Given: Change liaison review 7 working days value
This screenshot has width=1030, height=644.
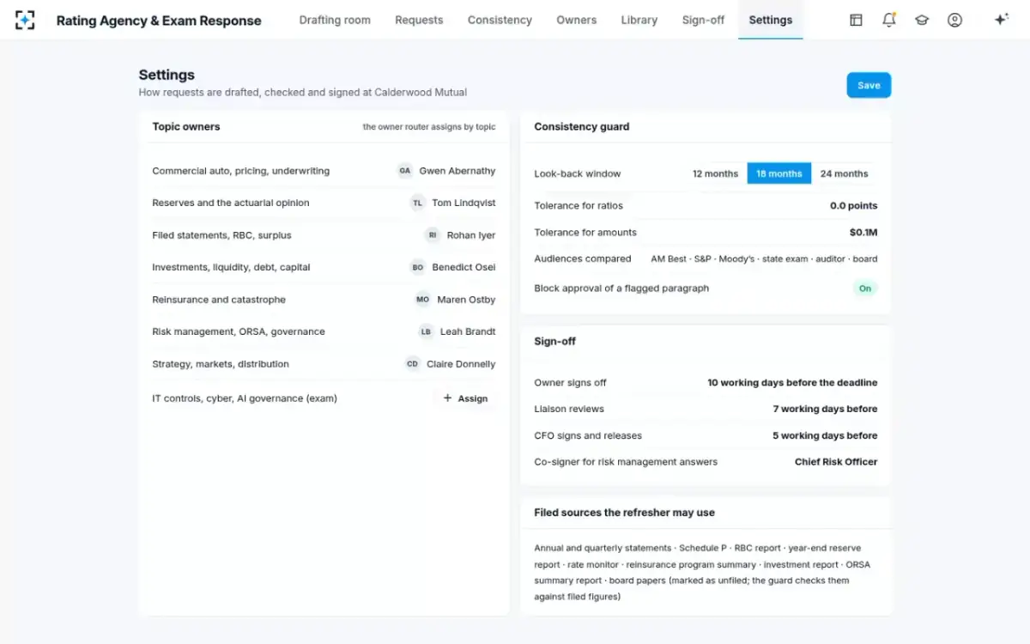Looking at the screenshot, I should (x=825, y=409).
